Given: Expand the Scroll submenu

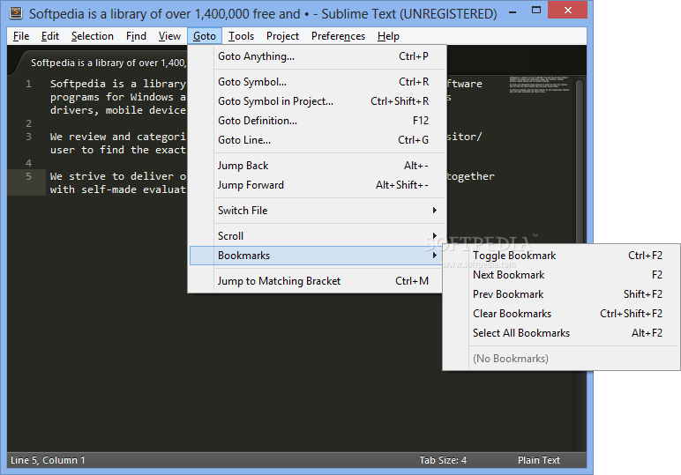Looking at the screenshot, I should click(x=317, y=236).
